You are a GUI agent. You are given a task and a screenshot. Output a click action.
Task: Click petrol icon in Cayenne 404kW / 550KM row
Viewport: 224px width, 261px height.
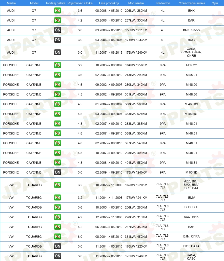coord(57,162)
